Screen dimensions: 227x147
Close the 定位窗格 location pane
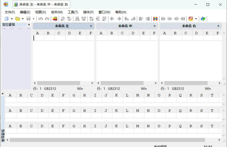point(29,25)
